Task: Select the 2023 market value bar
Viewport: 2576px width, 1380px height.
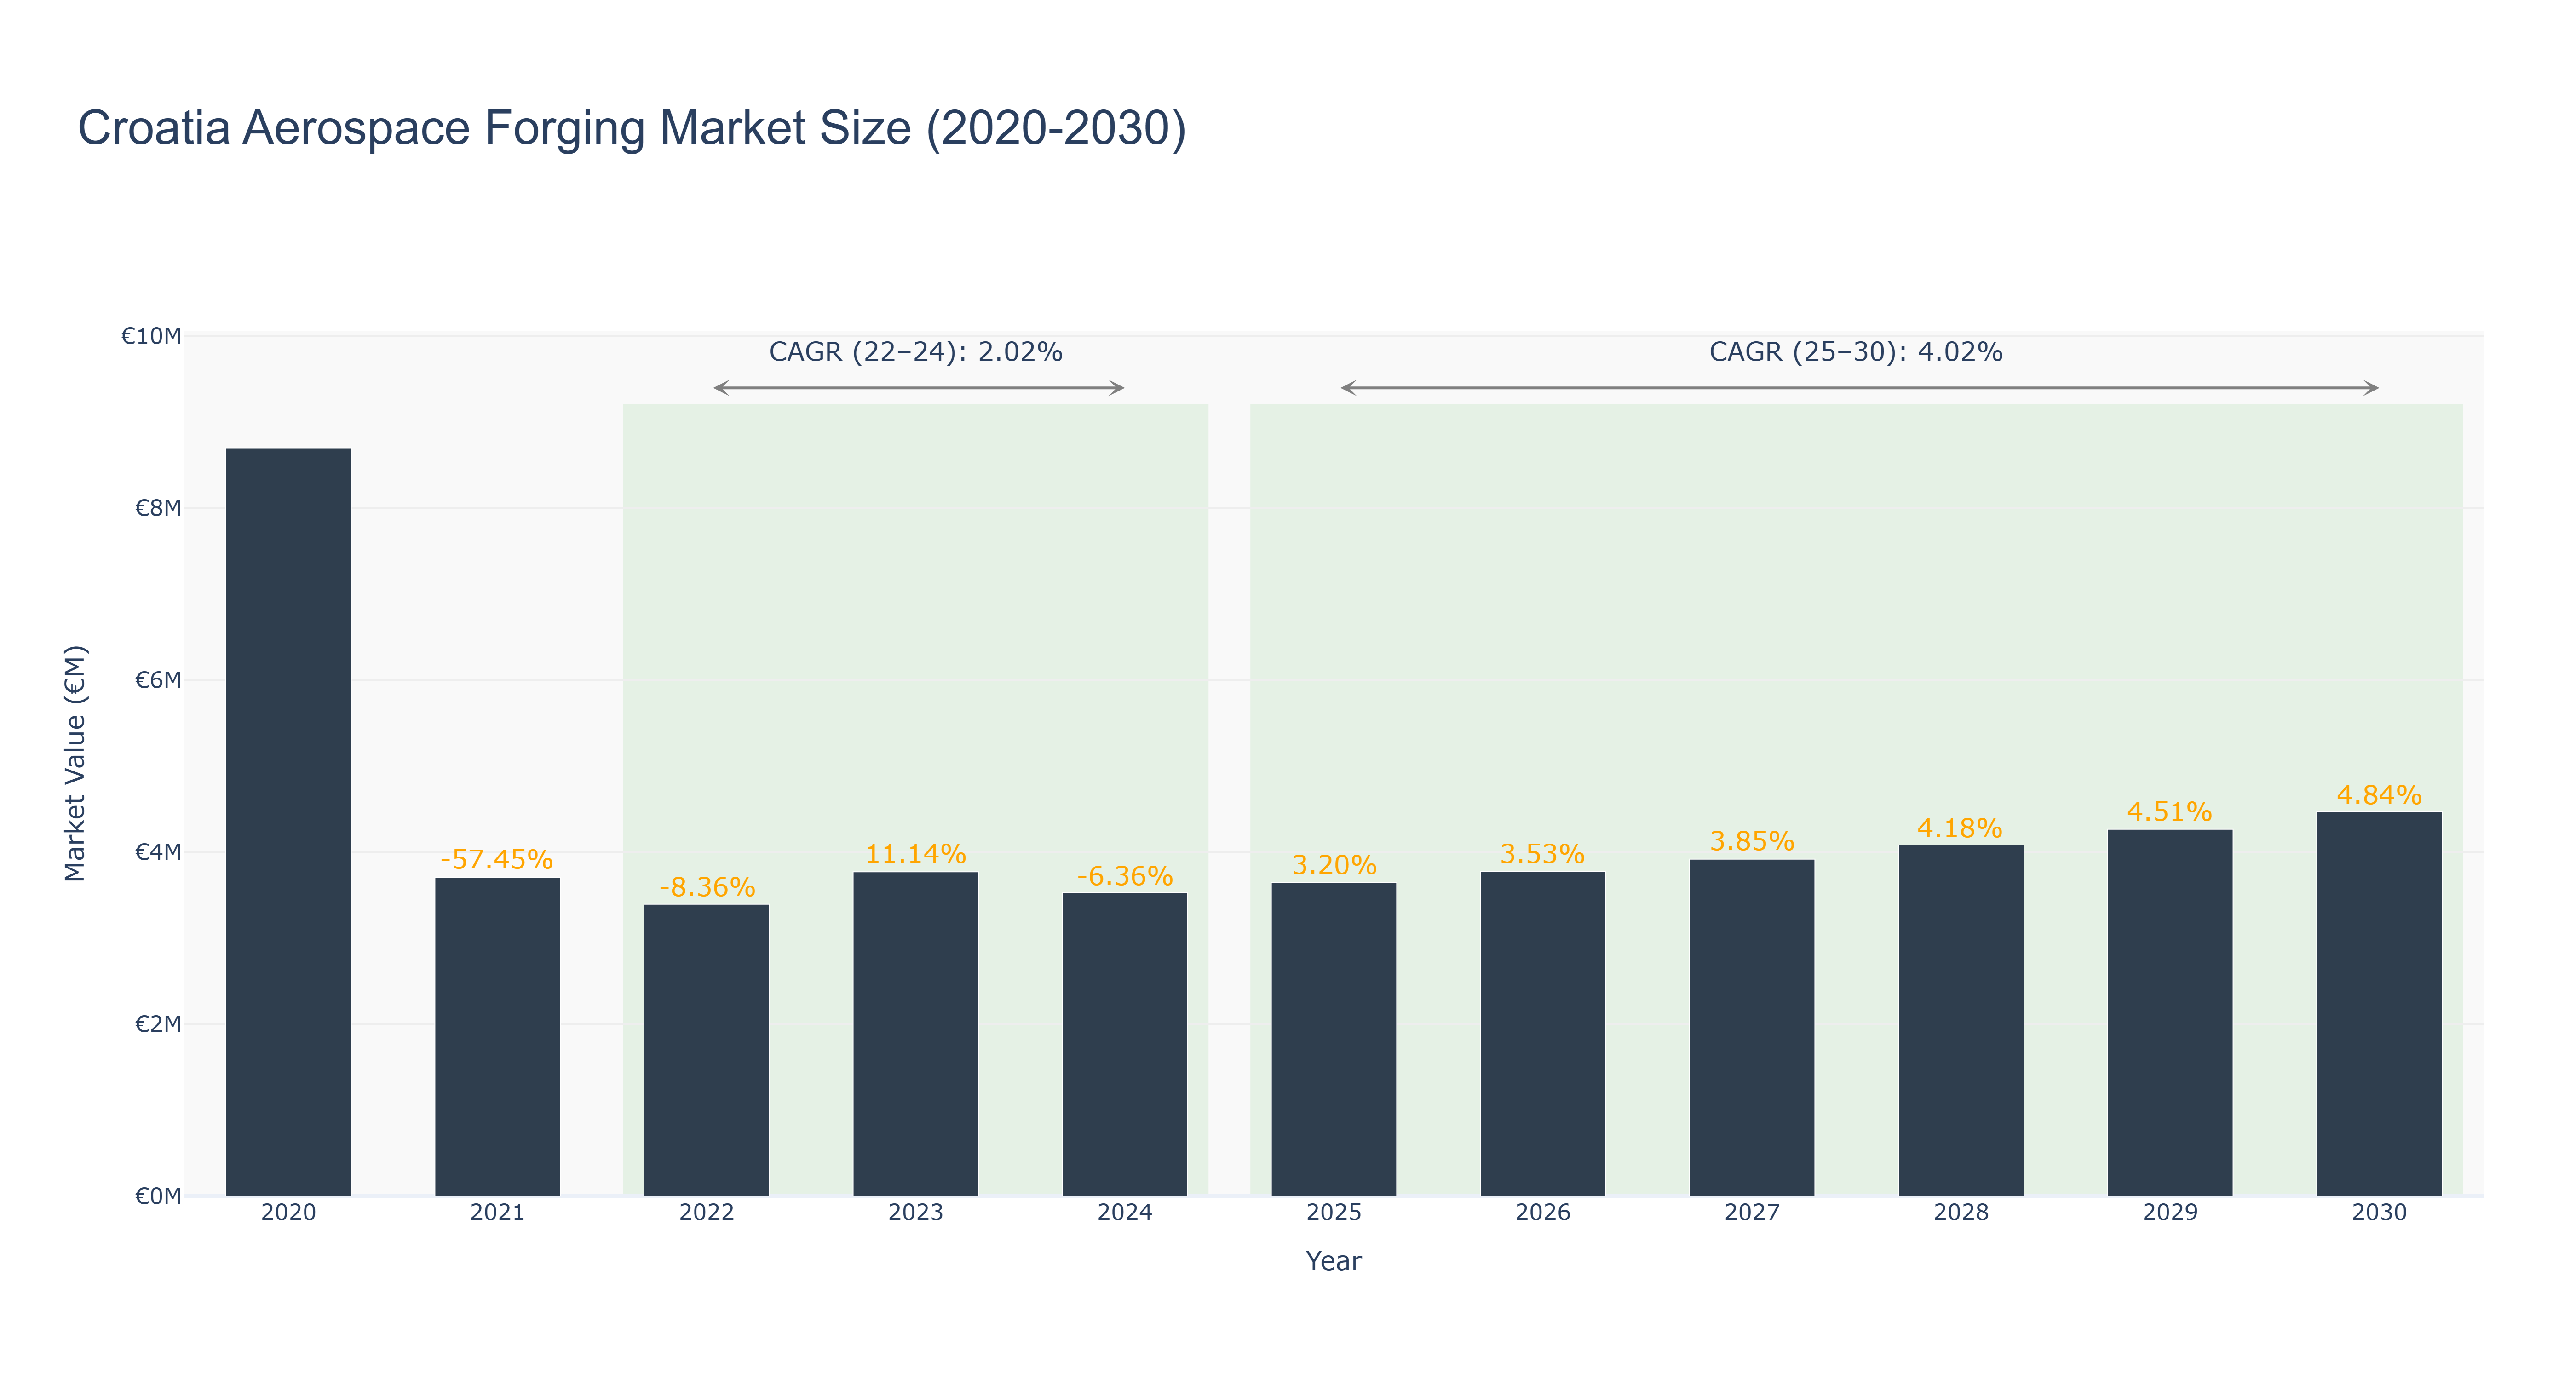Action: 915,1034
